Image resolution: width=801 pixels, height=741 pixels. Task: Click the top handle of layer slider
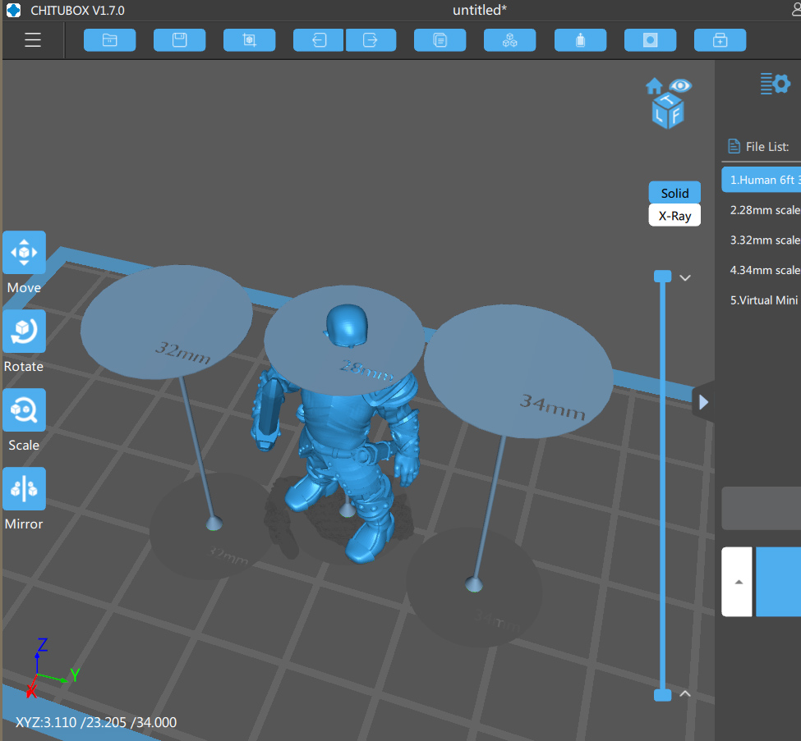pos(662,276)
